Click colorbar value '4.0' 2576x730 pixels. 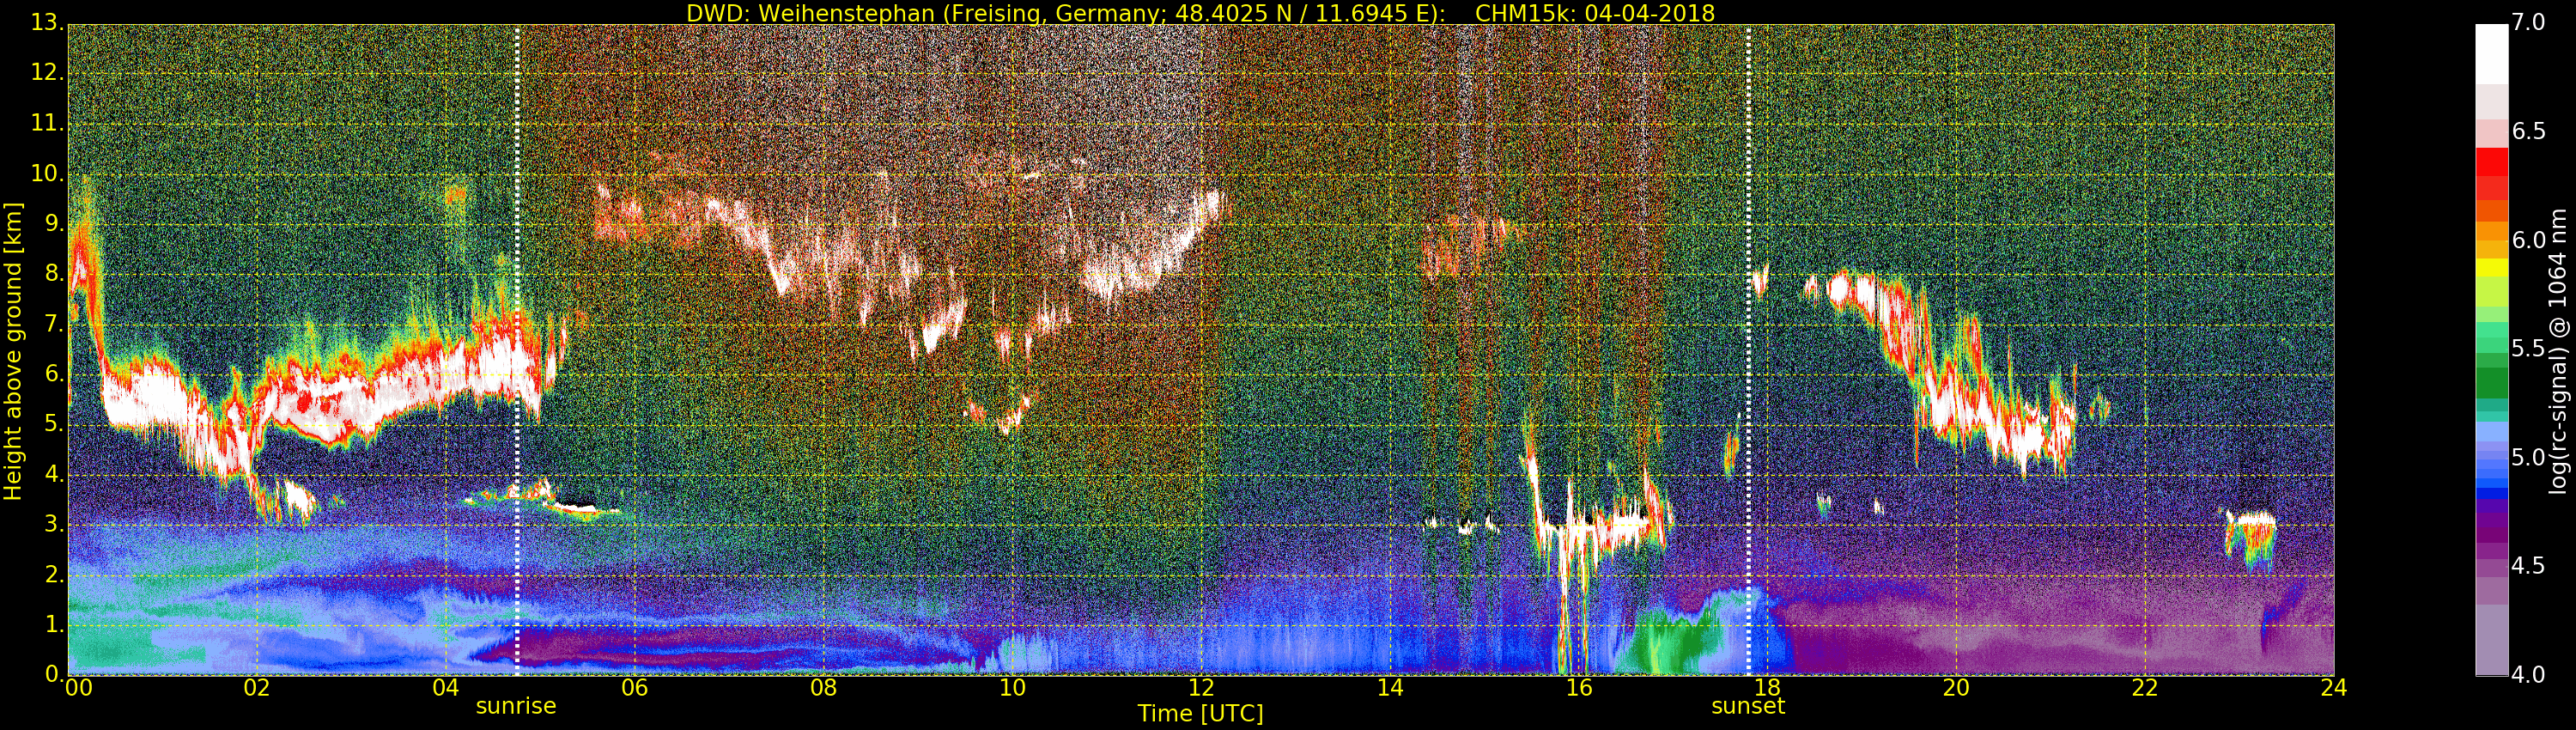click(2529, 675)
